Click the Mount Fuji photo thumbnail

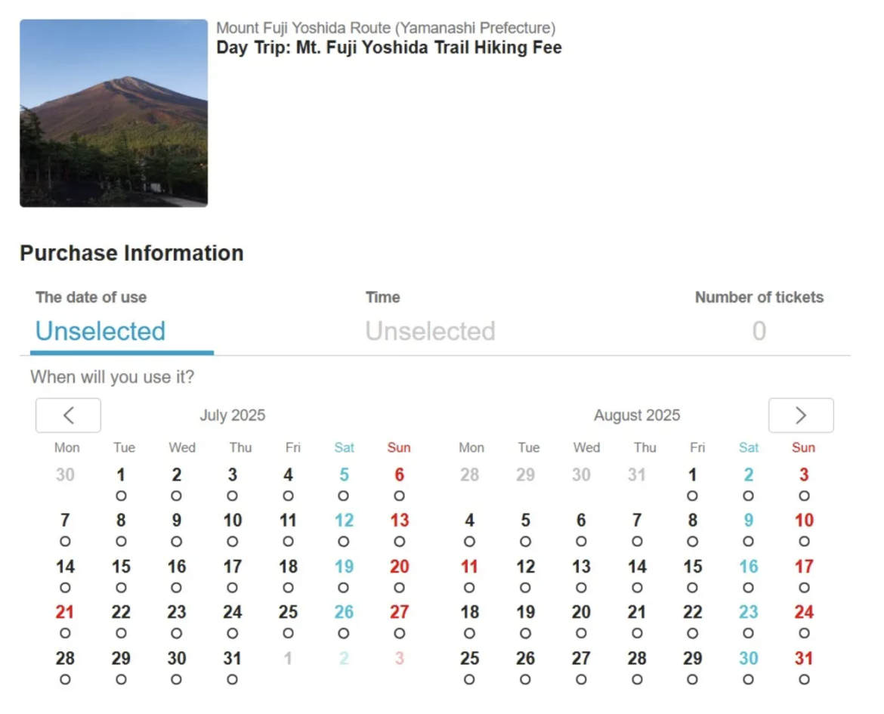(x=113, y=112)
